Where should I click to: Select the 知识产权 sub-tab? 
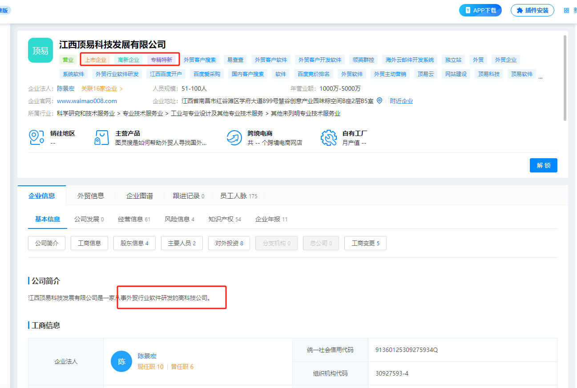[x=225, y=219]
